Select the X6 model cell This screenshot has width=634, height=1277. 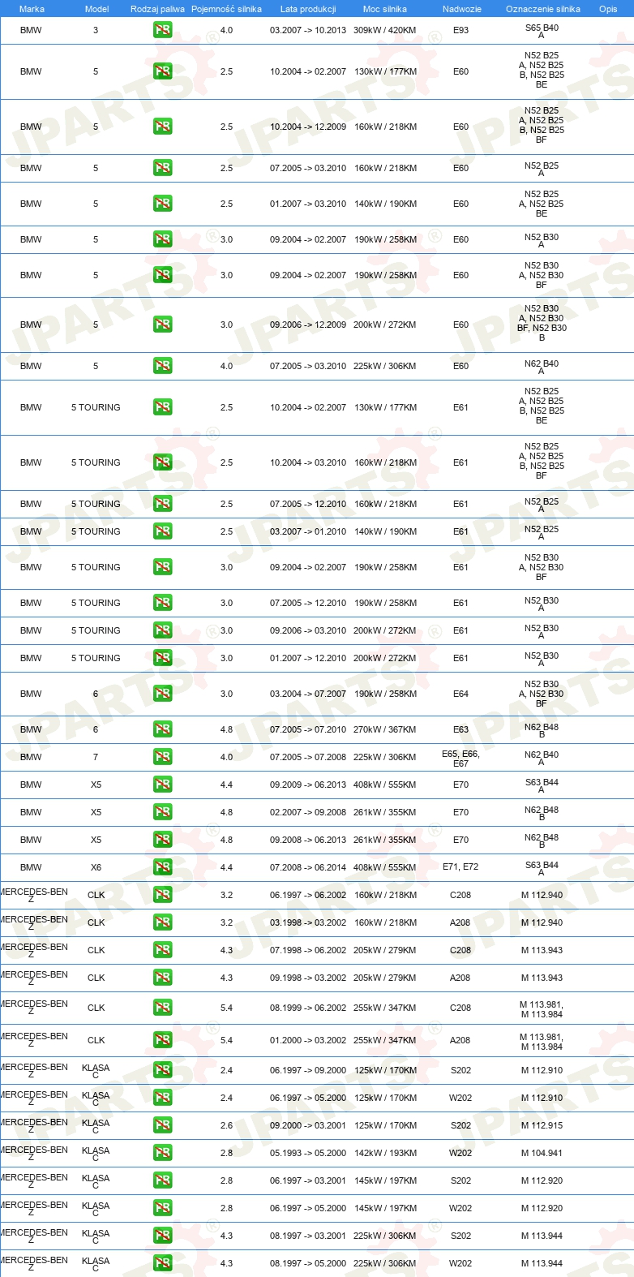point(96,867)
